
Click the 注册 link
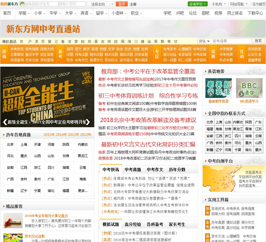(x=133, y=4)
